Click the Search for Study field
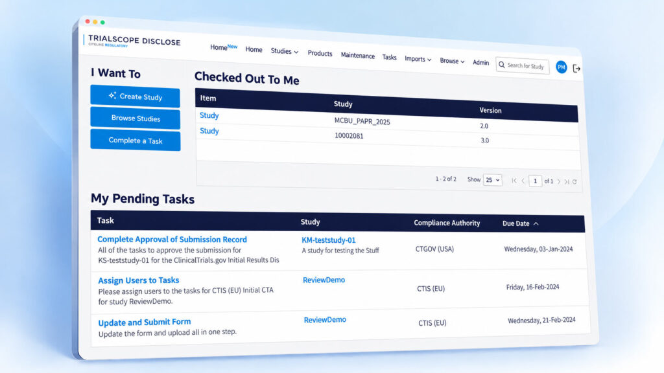 click(523, 65)
